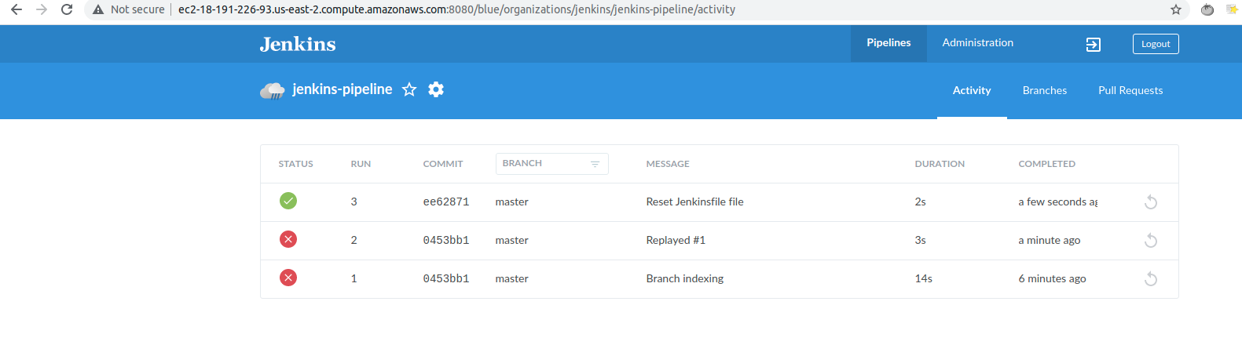Click the MESSAGE column header

668,164
